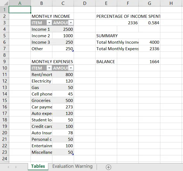Click the 1000 amount cell

63,36
